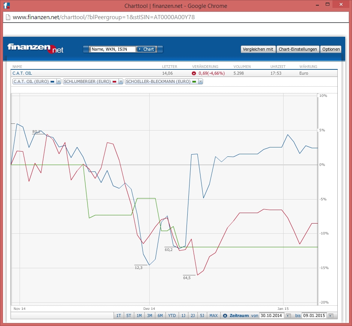Click the finanzen.net logo
The height and width of the screenshot is (326, 352).
tap(35, 48)
